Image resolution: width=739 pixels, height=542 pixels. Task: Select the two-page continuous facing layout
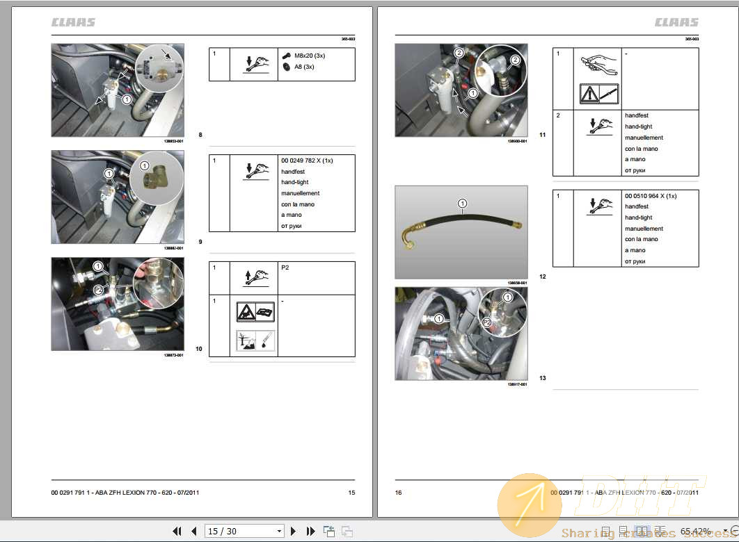(x=660, y=531)
